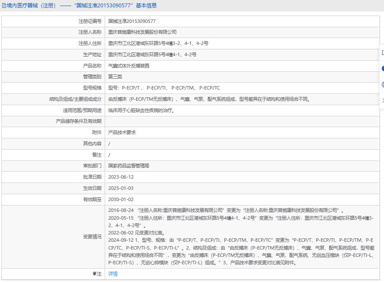This screenshot has height=282, width=384.
Task: Click the registrant name 重庆普施康科技发展股份有限公司
Action: click(x=142, y=32)
